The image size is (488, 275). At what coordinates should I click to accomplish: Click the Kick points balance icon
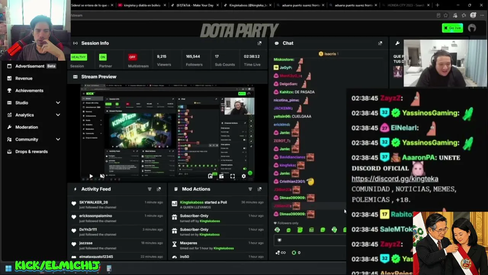pyautogui.click(x=294, y=252)
